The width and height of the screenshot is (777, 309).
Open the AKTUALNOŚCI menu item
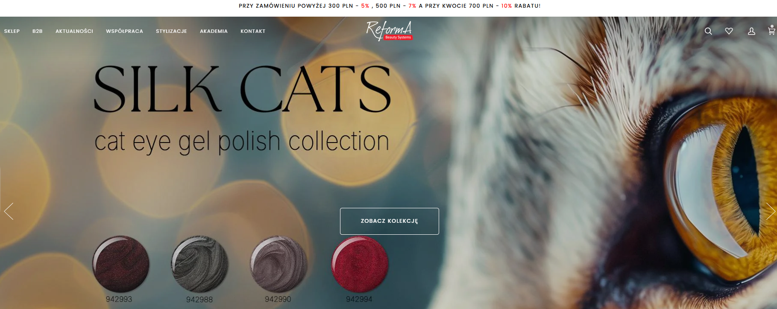tap(74, 31)
